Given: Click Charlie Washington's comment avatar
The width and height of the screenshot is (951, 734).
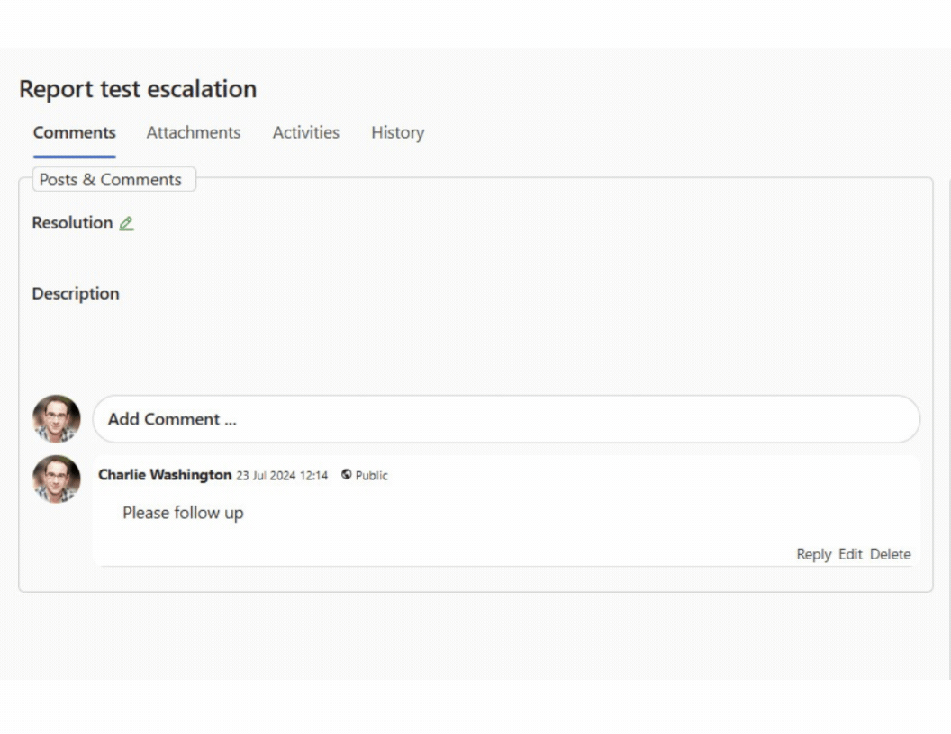Looking at the screenshot, I should pyautogui.click(x=57, y=479).
